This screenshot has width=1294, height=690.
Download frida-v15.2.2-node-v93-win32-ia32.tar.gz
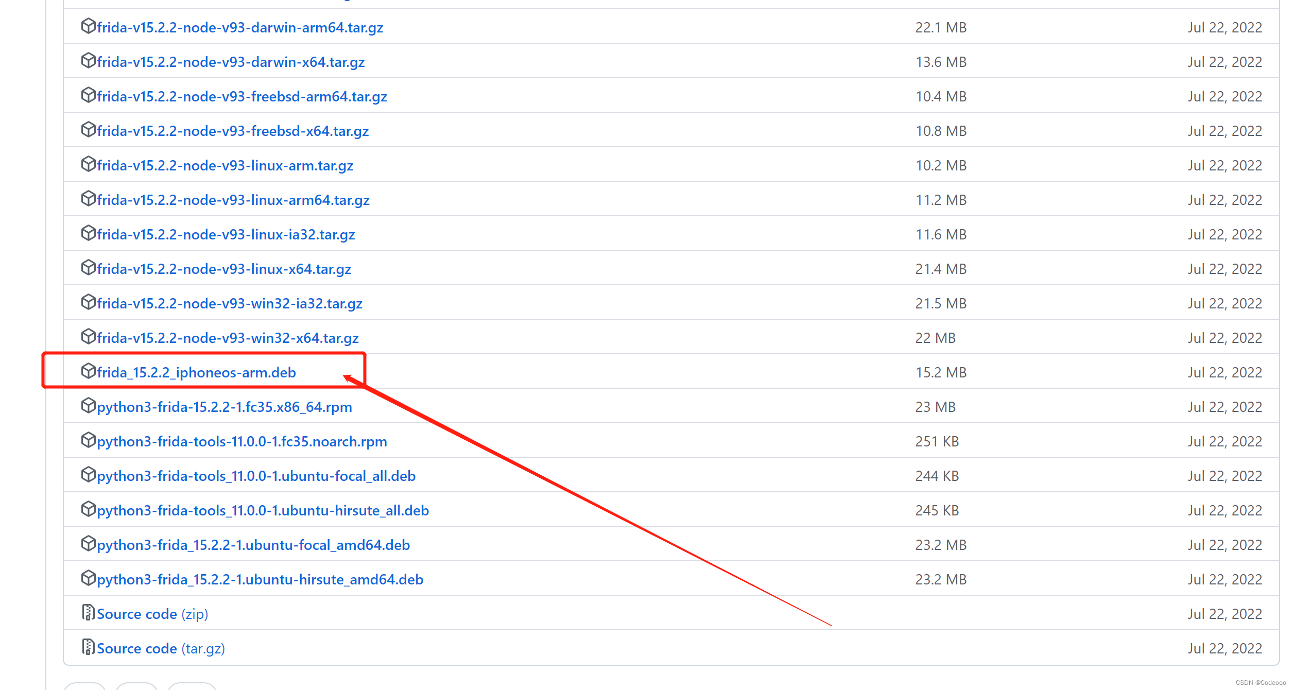tap(230, 303)
